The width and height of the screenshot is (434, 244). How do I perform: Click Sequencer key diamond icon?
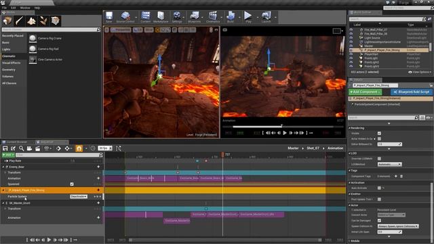click(58, 148)
